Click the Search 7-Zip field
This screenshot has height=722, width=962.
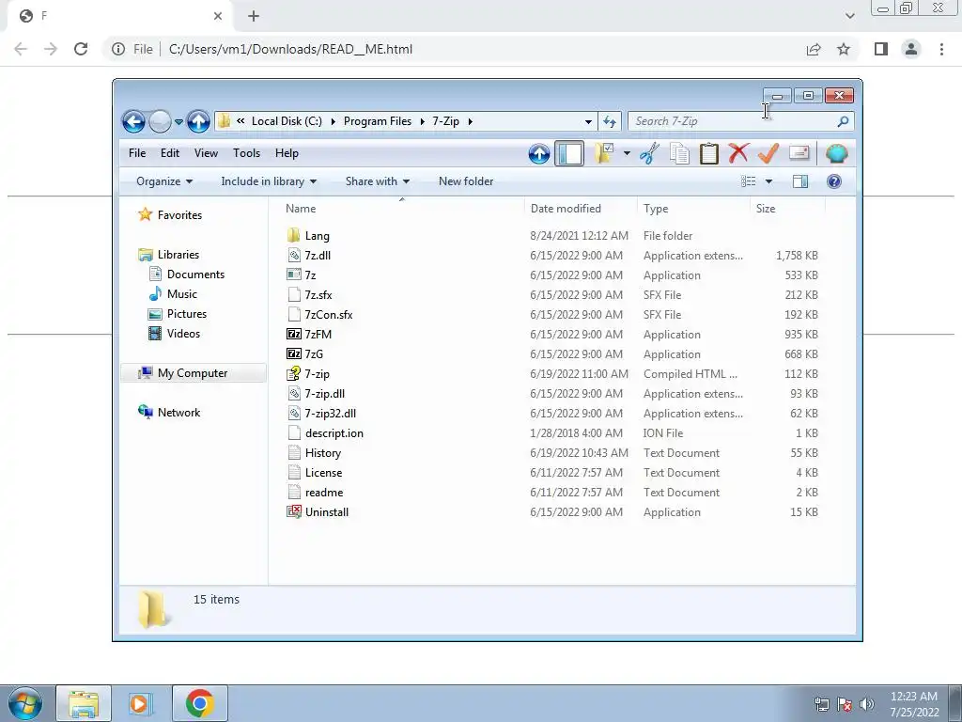click(x=740, y=121)
